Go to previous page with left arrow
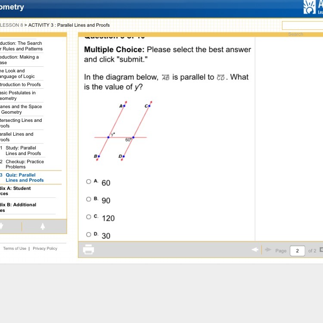Screen dimensions: 323x323 click(x=255, y=250)
